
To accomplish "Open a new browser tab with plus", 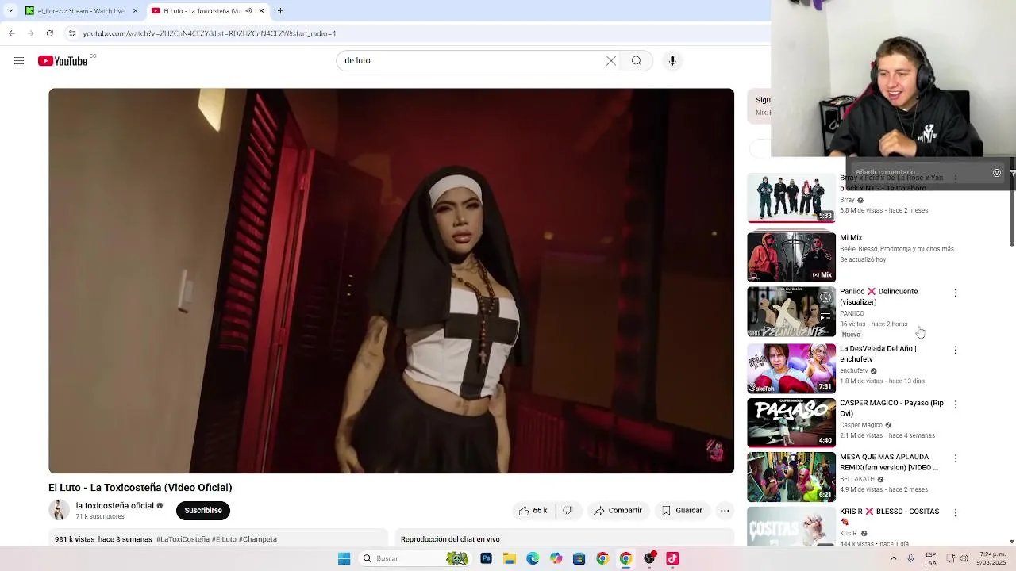I will tap(280, 11).
